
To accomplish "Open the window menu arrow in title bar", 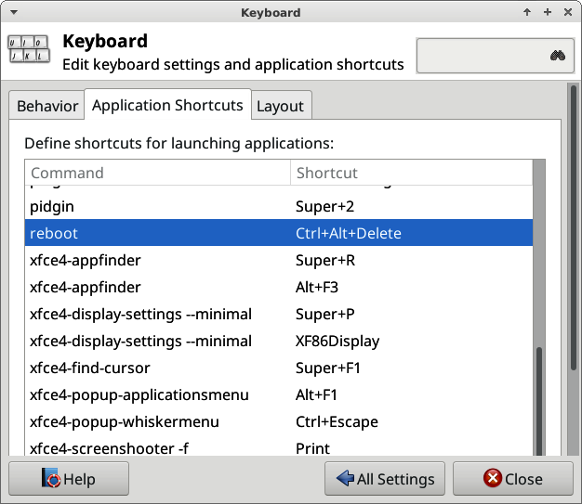I will pyautogui.click(x=14, y=12).
